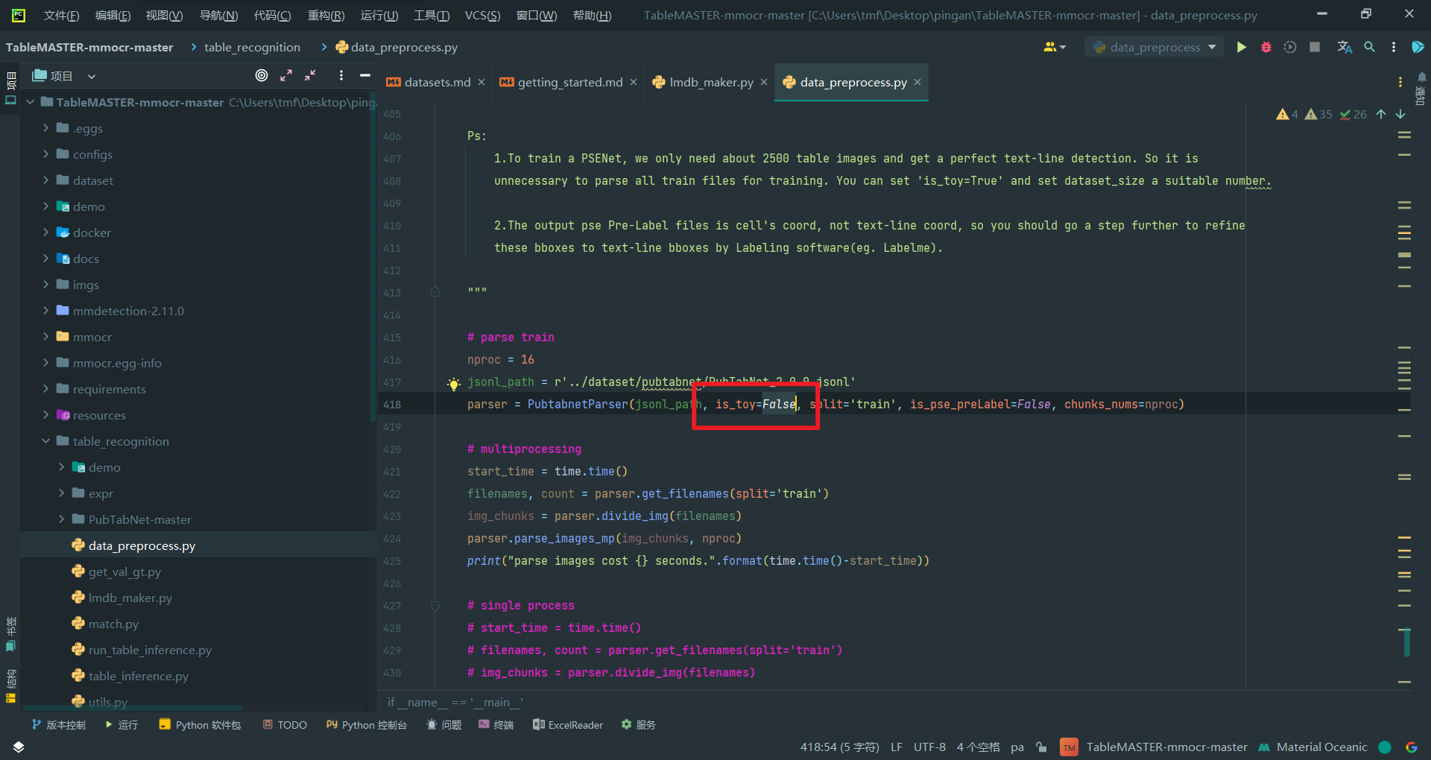
Task: Open the Translate icon in toolbar
Action: [1345, 47]
